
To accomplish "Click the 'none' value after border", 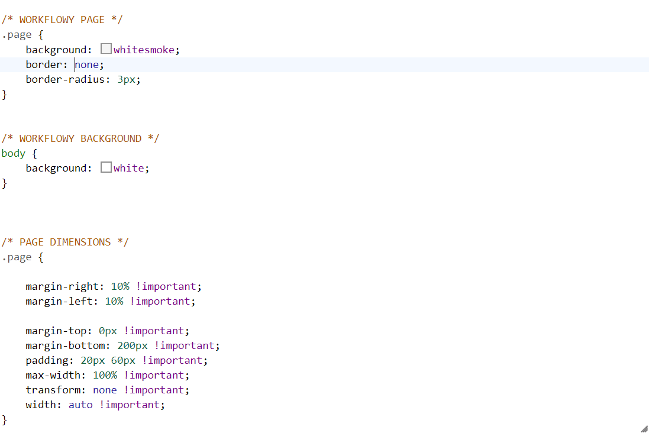I will pos(87,64).
